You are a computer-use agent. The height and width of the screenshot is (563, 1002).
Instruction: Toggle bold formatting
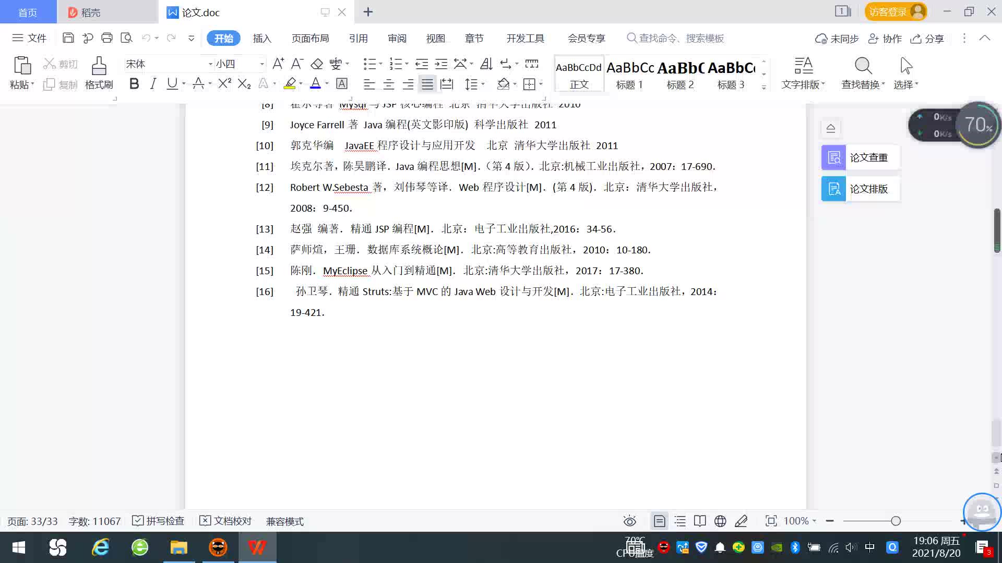coord(134,84)
